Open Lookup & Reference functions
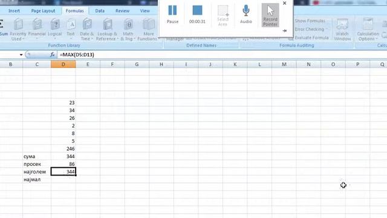The image size is (387, 218). (x=107, y=29)
